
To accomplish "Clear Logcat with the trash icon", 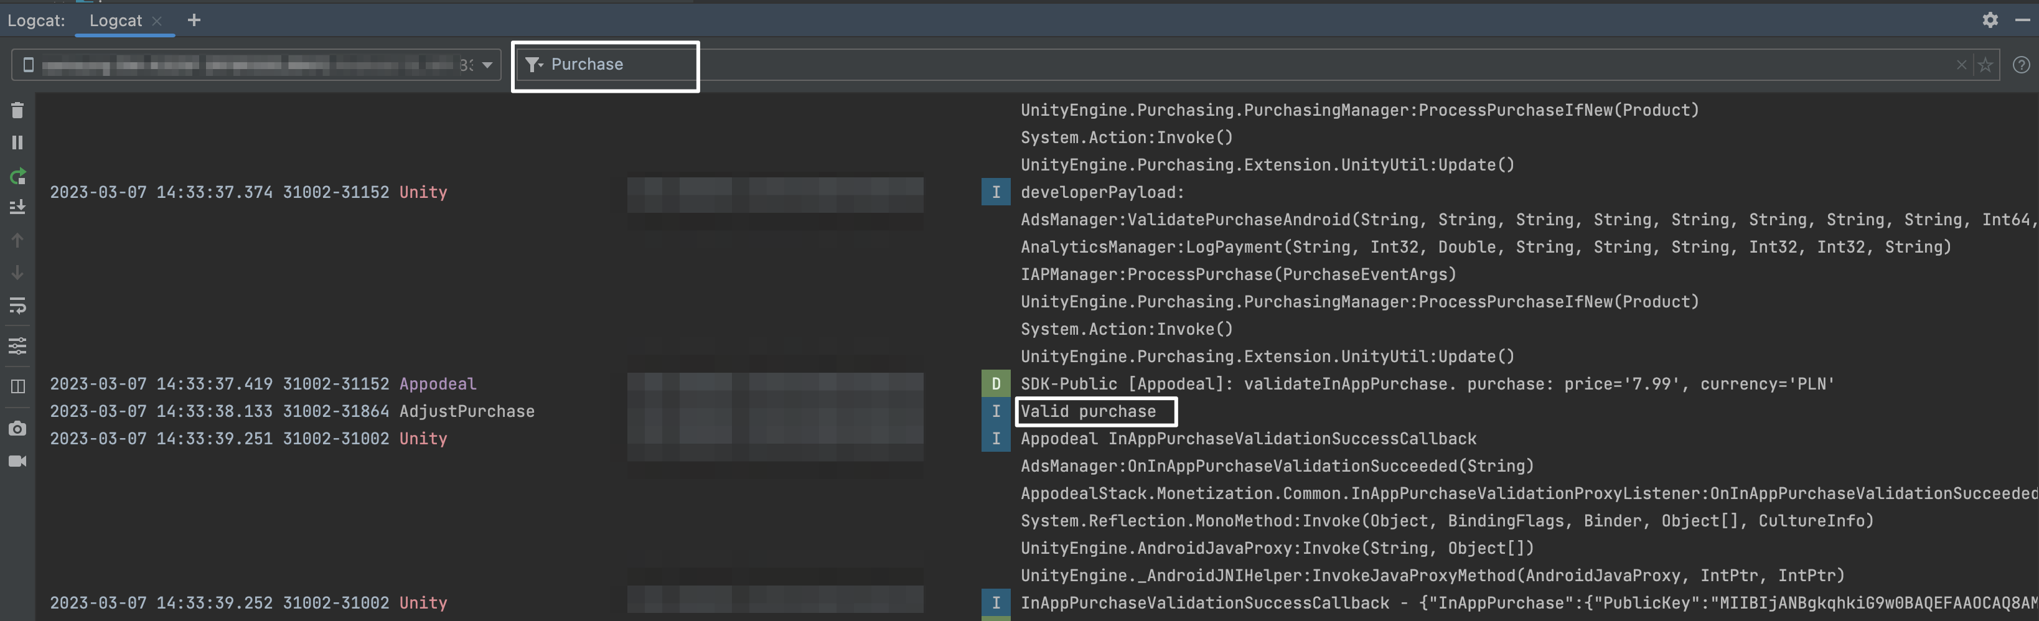I will [17, 110].
